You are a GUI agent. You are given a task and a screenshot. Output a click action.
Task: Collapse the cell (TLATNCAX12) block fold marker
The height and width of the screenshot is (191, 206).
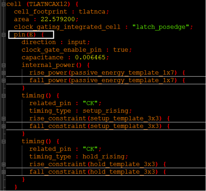4,4
